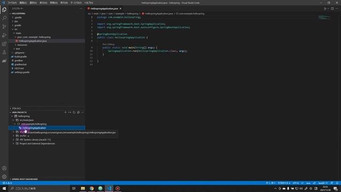The width and height of the screenshot is (341, 192).
Task: Show hidden system tray icons
Action: [275, 188]
